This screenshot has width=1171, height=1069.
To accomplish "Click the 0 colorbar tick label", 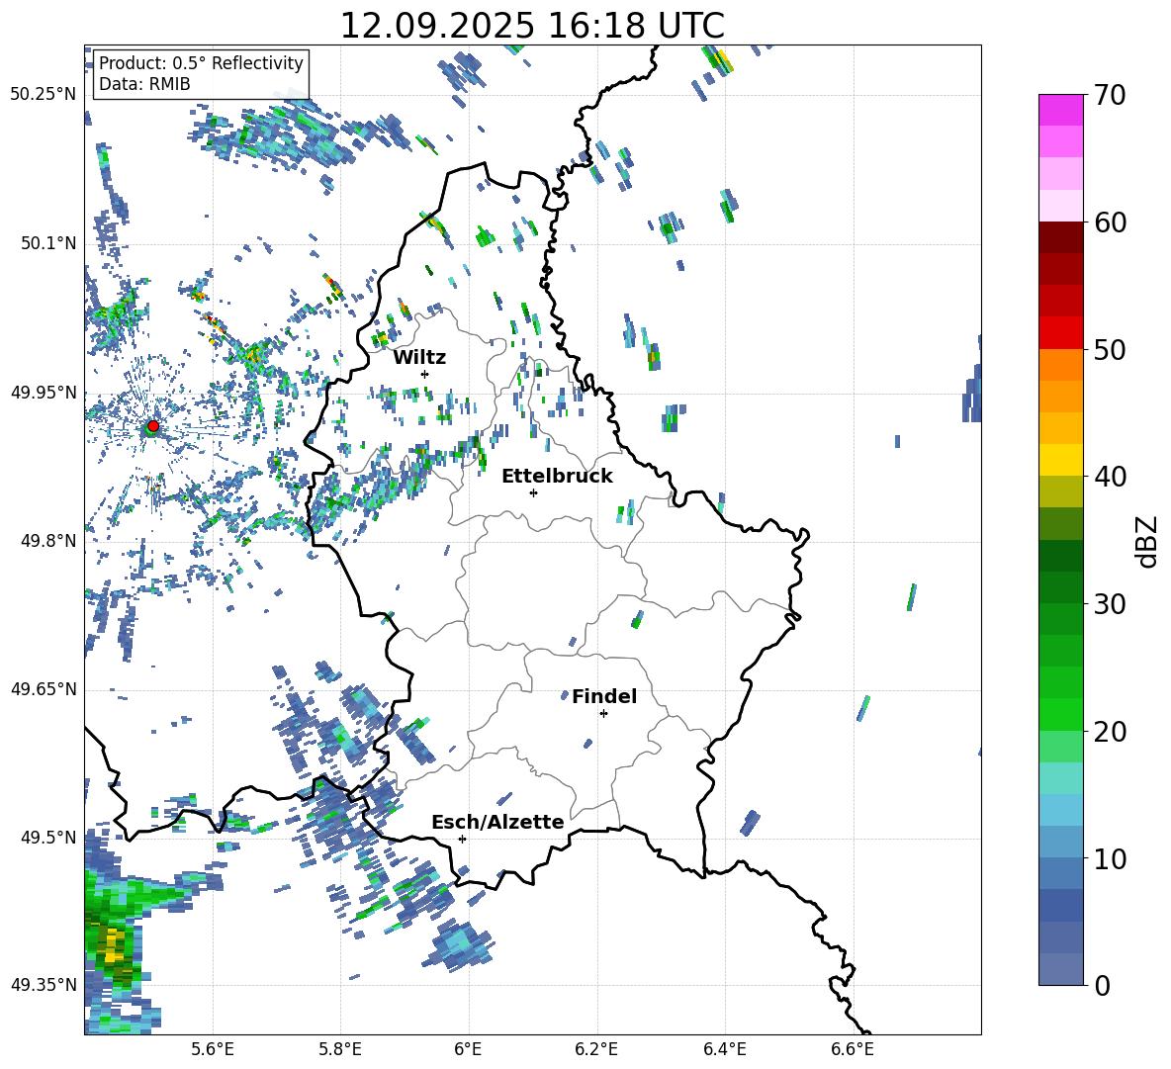I will [1102, 986].
